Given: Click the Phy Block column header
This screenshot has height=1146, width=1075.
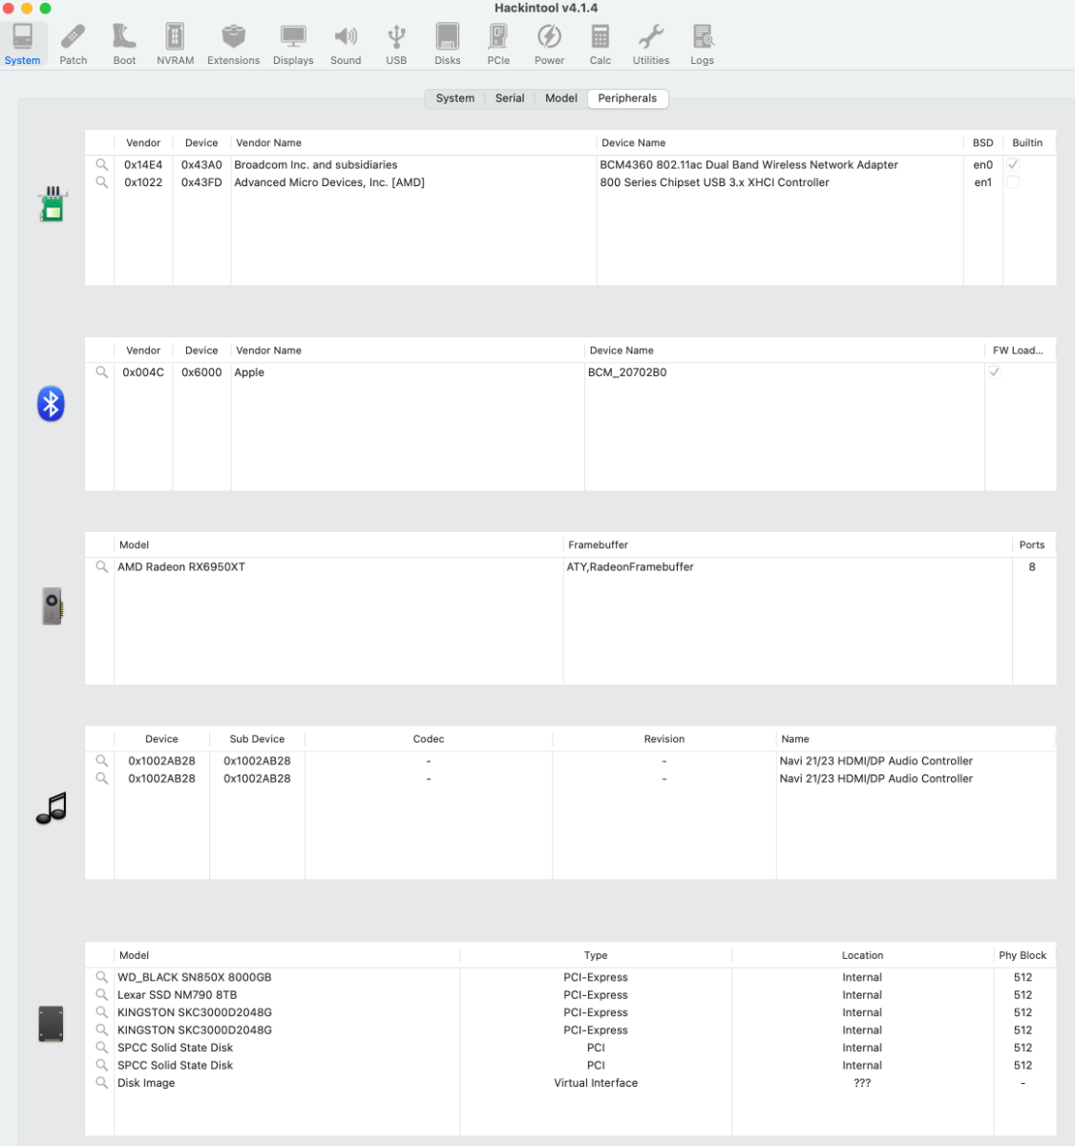Looking at the screenshot, I should (x=1022, y=955).
